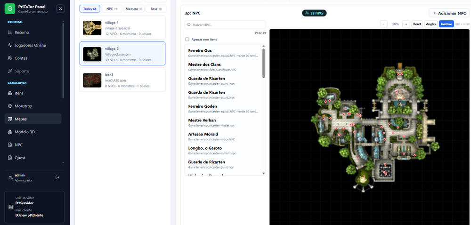Click NPC list scroll up arrow

[x=264, y=46]
